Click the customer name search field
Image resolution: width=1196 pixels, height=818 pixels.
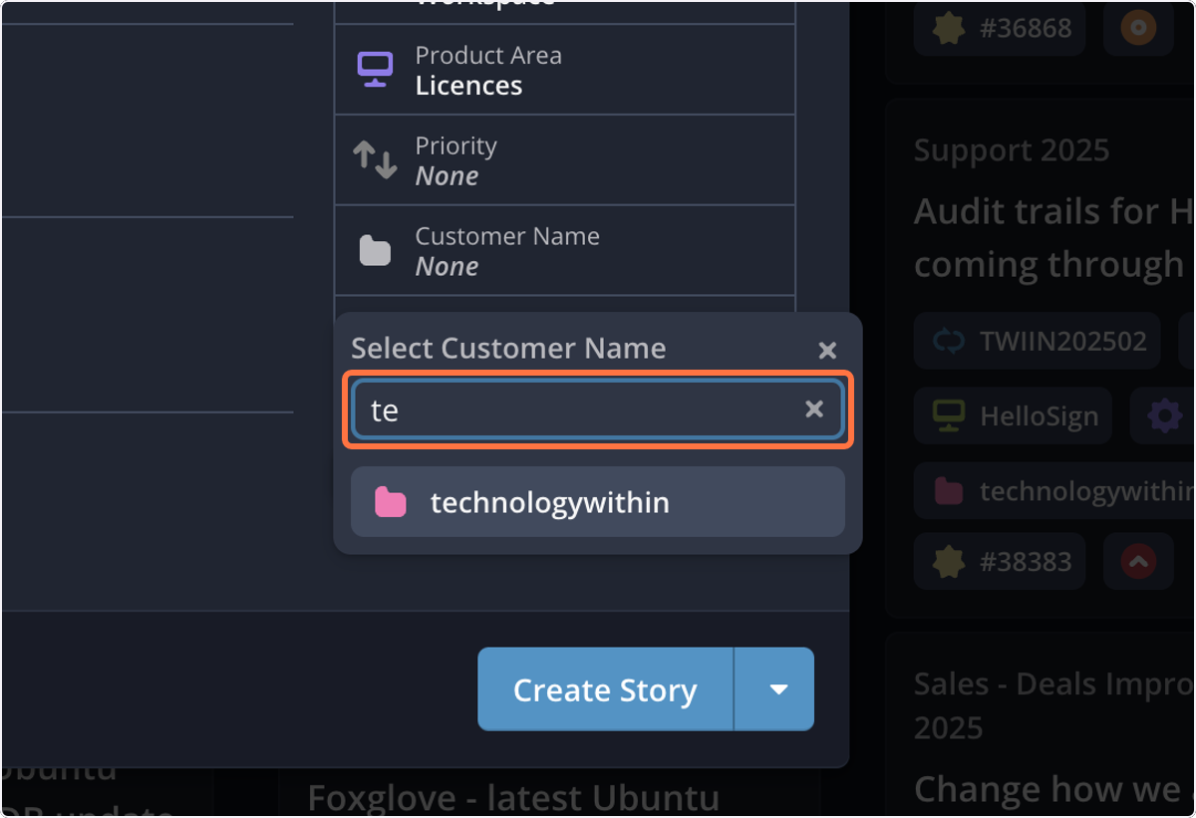(x=597, y=409)
